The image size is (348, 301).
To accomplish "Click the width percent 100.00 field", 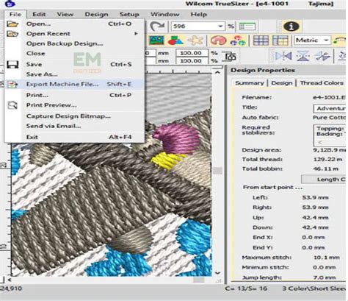I will point(192,53).
